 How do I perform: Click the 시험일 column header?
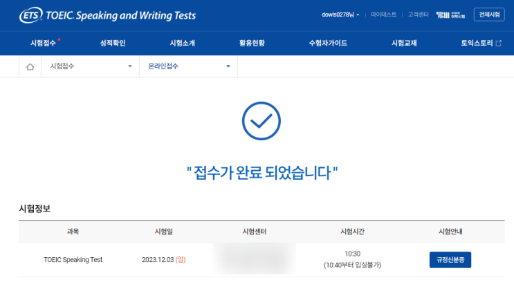[x=163, y=232]
